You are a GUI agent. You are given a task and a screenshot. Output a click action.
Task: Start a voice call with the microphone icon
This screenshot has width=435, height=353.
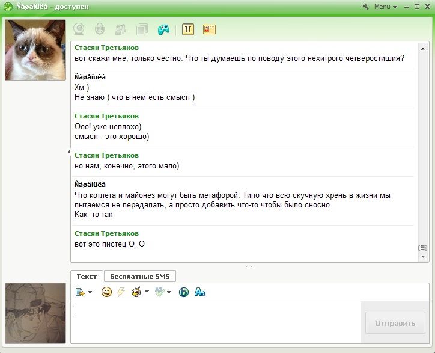pyautogui.click(x=100, y=29)
